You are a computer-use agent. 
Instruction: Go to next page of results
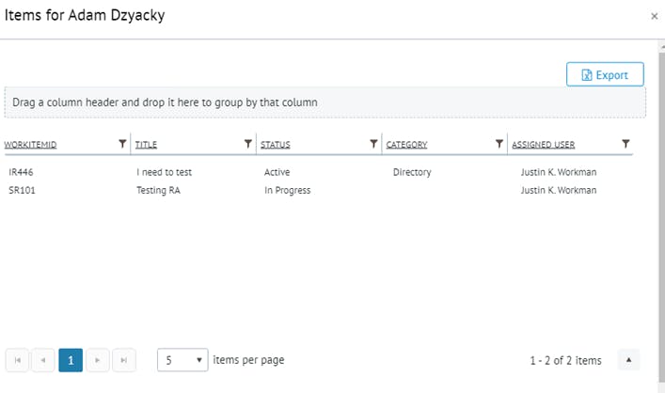98,360
